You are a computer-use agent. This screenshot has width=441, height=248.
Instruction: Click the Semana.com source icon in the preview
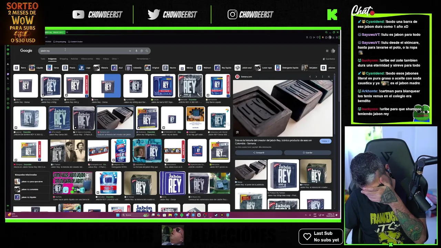pos(237,77)
